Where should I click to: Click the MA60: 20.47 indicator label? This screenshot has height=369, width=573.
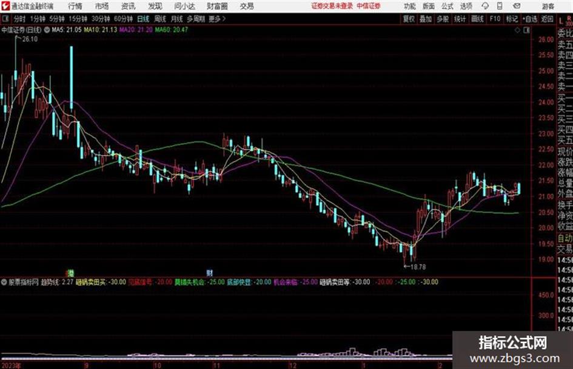click(172, 30)
